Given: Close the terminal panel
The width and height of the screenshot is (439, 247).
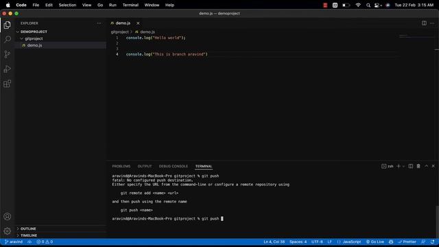Looking at the screenshot, I should pos(433,166).
